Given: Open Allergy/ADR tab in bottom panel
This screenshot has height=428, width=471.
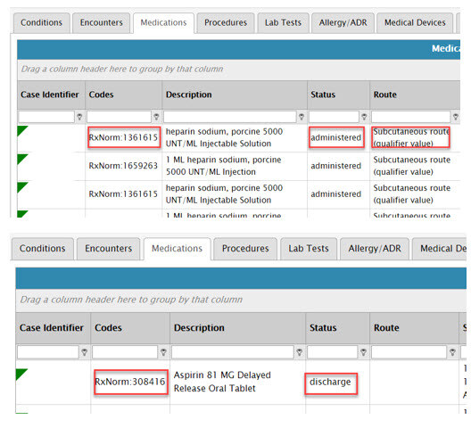Looking at the screenshot, I should 375,249.
